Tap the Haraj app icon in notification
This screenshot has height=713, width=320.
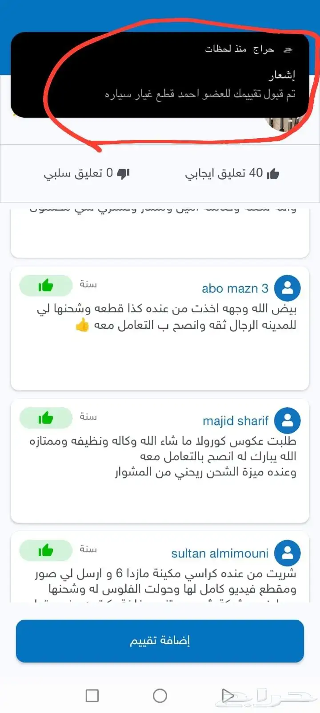click(x=288, y=49)
